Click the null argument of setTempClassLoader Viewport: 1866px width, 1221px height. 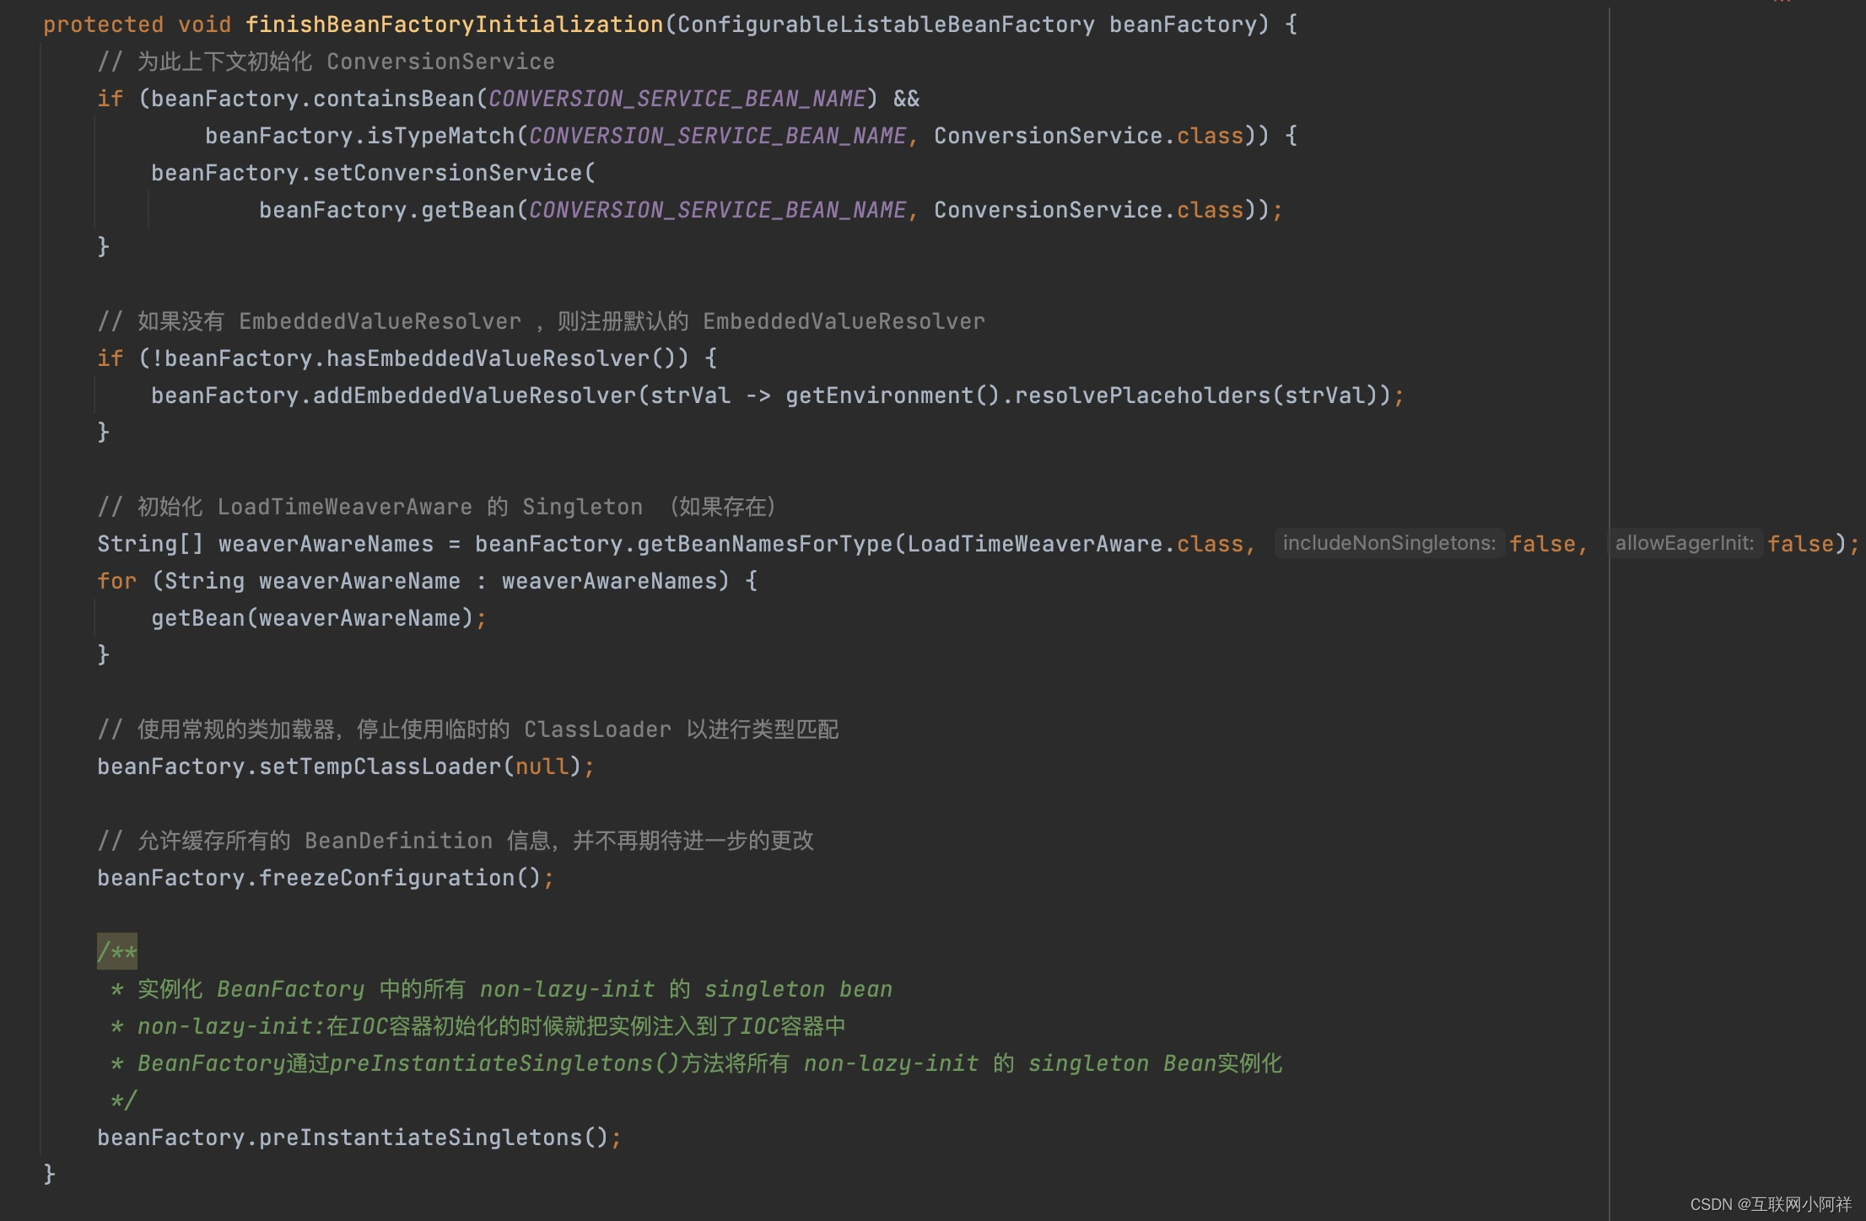pyautogui.click(x=542, y=766)
